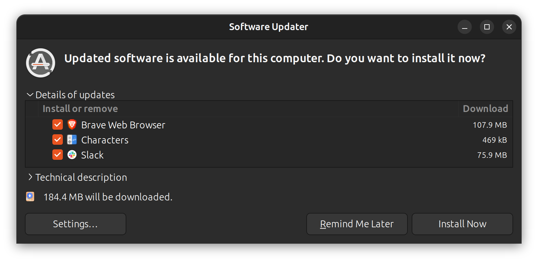Disable the Characters update checkbox
Viewport: 538px width, 262px height.
[x=57, y=140]
